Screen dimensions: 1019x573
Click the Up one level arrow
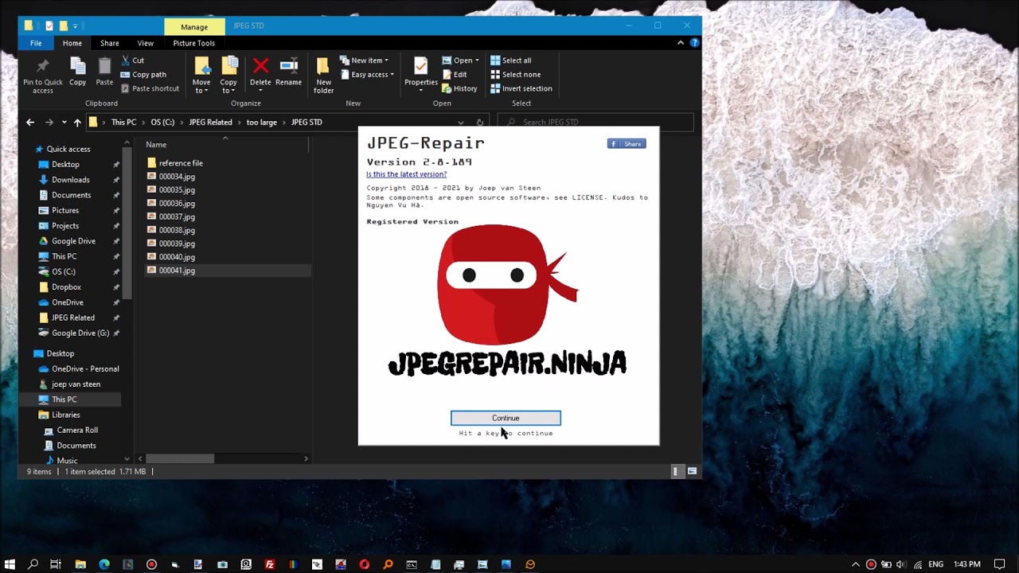coord(77,123)
